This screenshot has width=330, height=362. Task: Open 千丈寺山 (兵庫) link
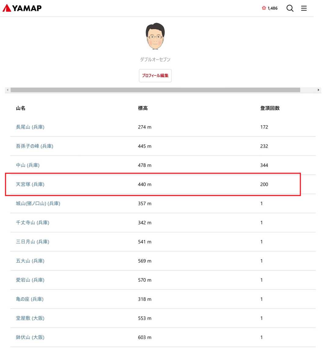pyautogui.click(x=32, y=223)
